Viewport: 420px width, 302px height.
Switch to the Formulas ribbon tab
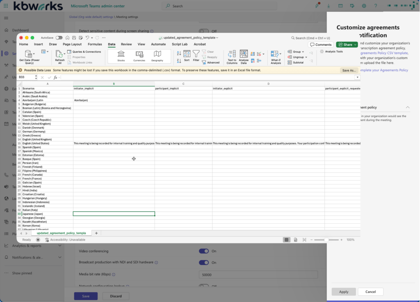point(95,44)
